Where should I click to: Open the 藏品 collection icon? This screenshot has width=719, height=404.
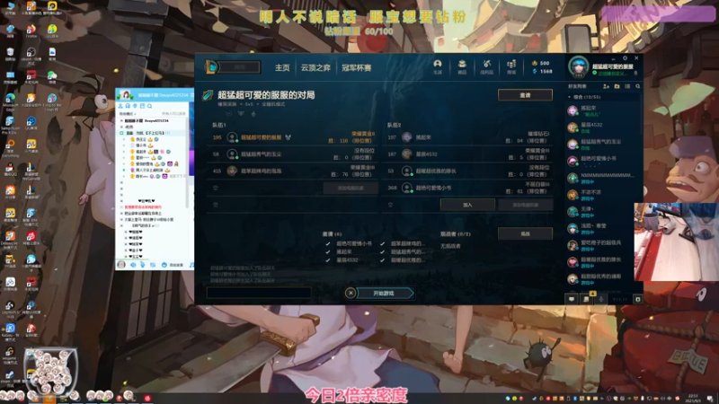pos(462,66)
